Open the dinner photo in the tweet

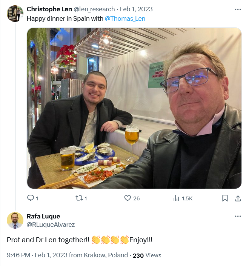pos(134,108)
